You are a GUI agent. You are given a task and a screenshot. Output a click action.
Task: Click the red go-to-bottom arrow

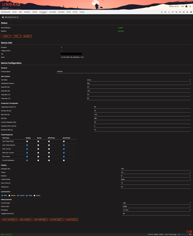click(190, 232)
